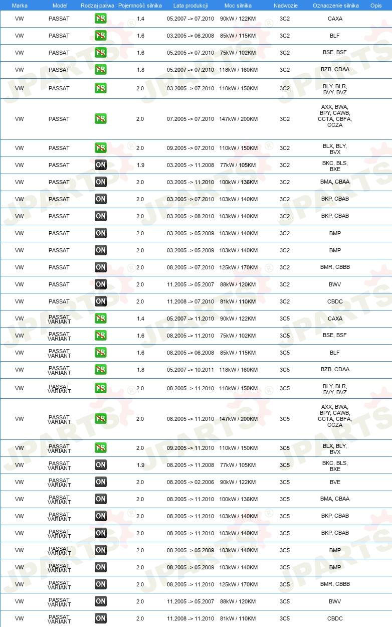392x627 pixels.
Task: Select the date cell 05.2007 -> 10.2011
Action: click(x=190, y=370)
